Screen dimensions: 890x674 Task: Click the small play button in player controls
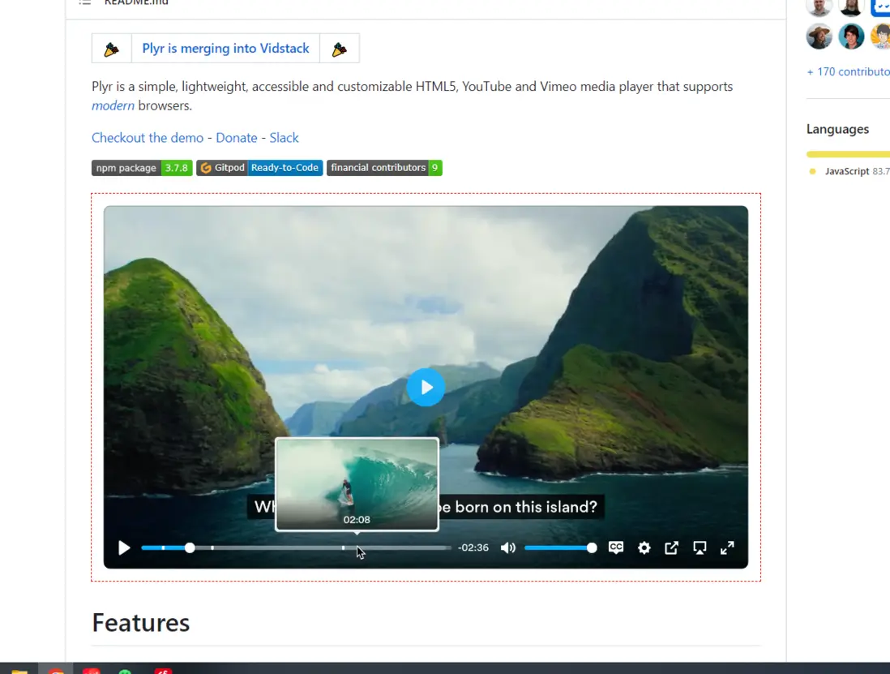124,548
